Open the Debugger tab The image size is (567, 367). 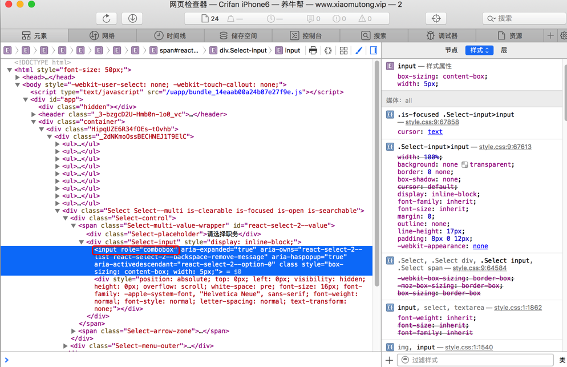442,35
